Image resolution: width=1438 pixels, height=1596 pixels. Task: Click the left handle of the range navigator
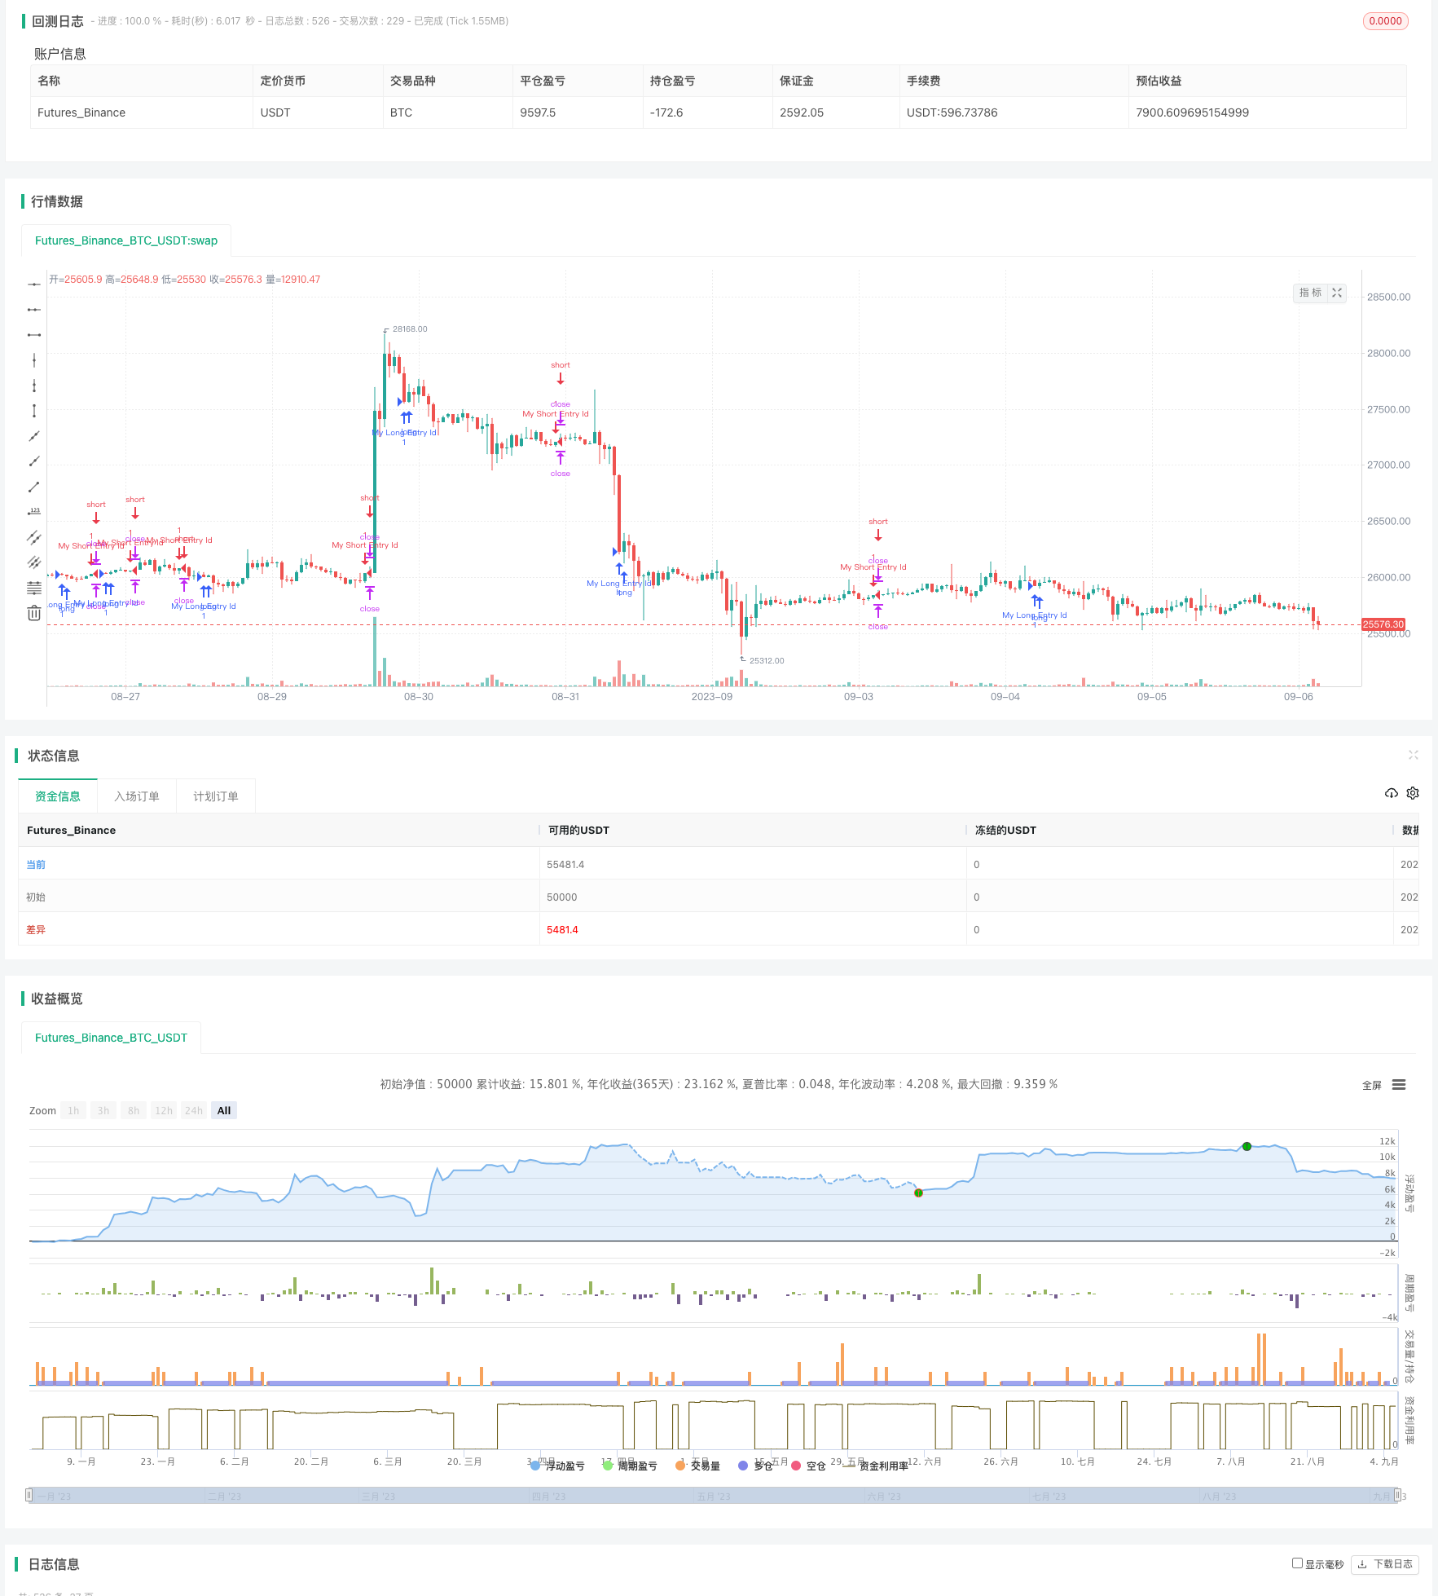coord(29,1495)
